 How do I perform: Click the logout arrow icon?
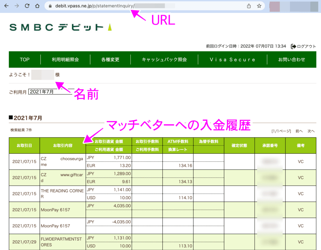pos(293,46)
